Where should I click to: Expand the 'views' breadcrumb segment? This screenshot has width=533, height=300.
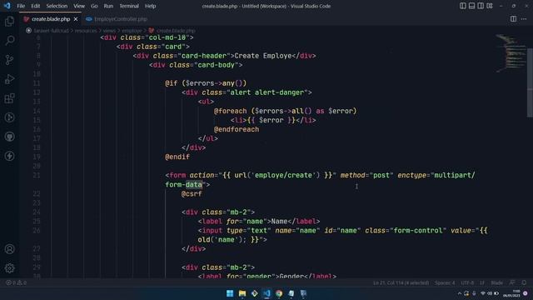point(109,31)
